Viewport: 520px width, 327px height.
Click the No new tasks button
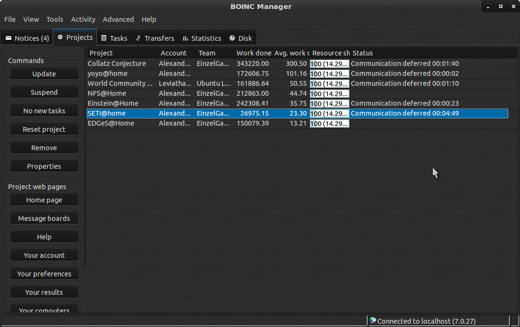(44, 111)
